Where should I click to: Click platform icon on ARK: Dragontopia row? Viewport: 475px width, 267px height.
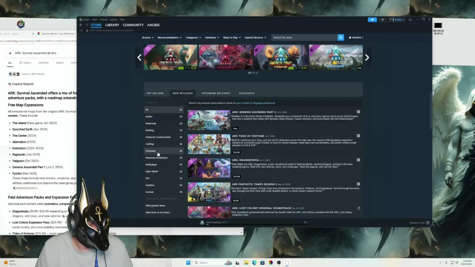point(358,160)
